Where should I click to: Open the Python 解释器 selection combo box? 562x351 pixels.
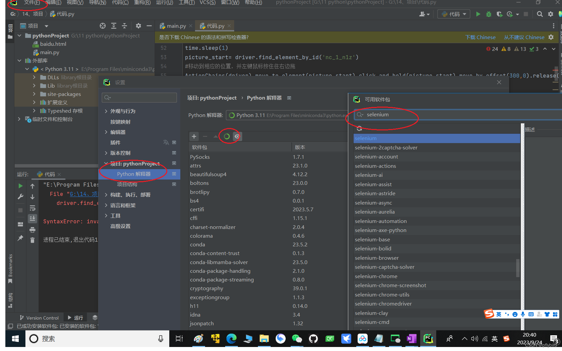point(286,115)
